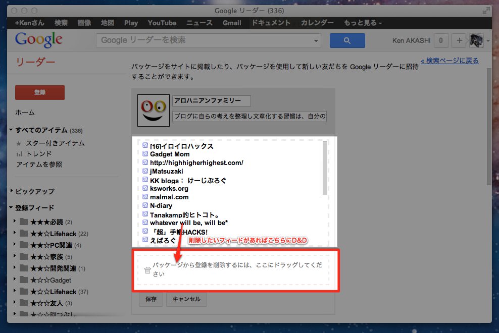Open Play in the top bar
499x333 pixels.
[x=131, y=23]
